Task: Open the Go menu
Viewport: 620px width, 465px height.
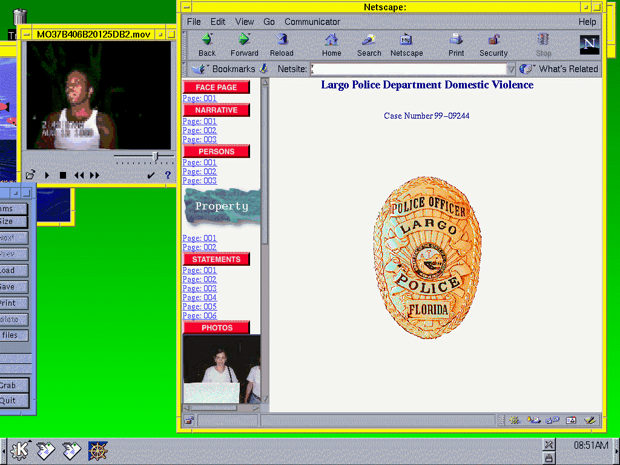Action: [x=269, y=22]
